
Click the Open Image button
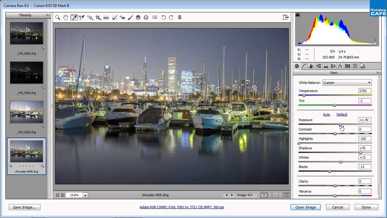pos(306,207)
